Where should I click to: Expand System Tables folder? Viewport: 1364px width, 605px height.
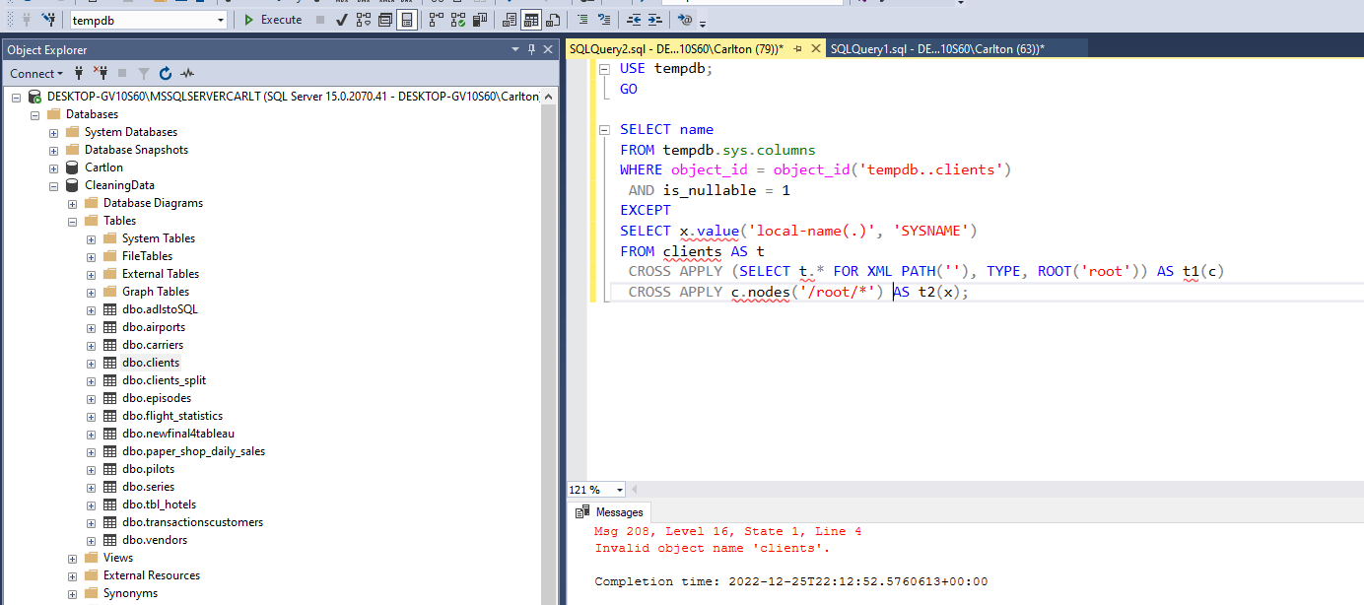click(91, 238)
